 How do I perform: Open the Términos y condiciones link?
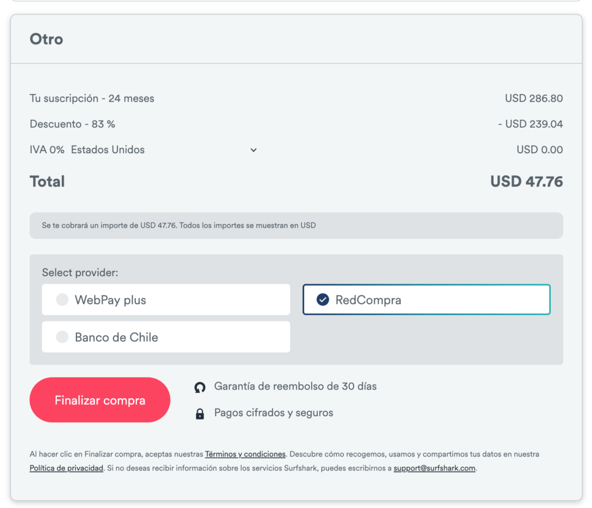[245, 454]
